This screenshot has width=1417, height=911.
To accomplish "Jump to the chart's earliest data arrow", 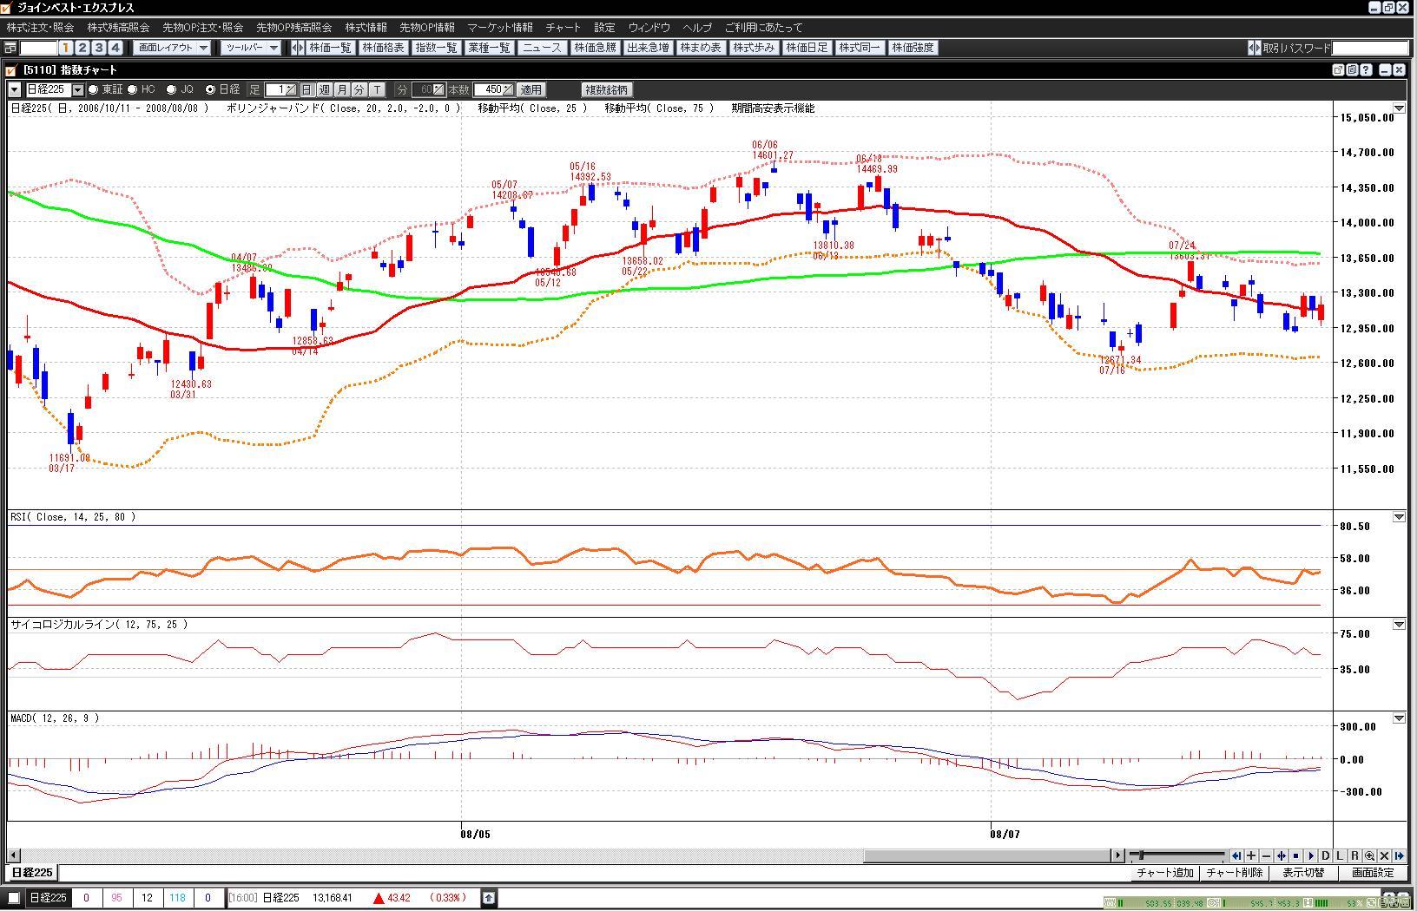I will (x=1236, y=855).
